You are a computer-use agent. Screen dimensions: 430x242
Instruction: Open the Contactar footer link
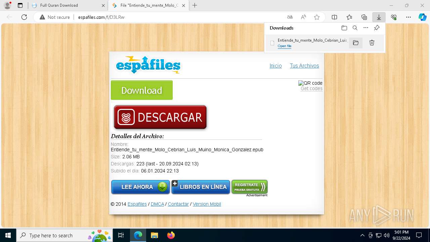tap(178, 204)
